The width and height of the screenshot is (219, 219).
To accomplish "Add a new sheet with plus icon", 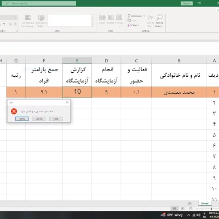I will click(189, 204).
